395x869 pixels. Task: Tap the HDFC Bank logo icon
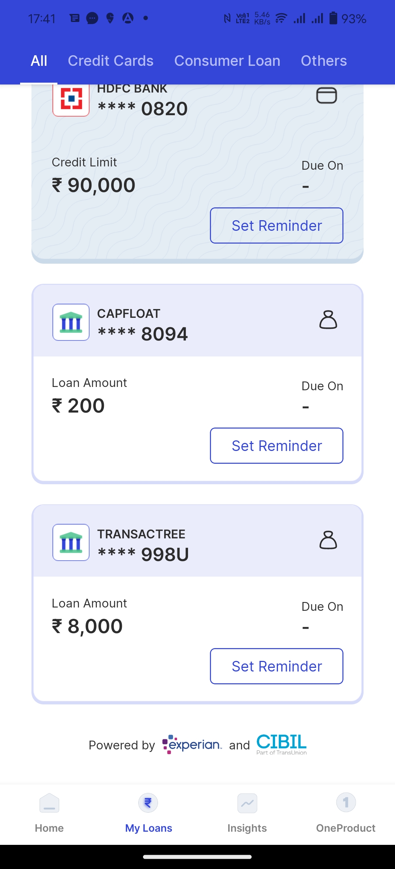71,99
